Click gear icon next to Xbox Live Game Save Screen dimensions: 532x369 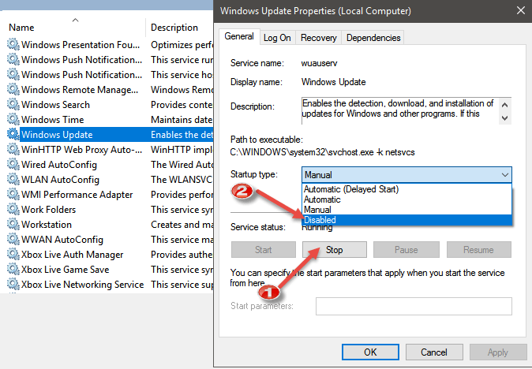[13, 269]
